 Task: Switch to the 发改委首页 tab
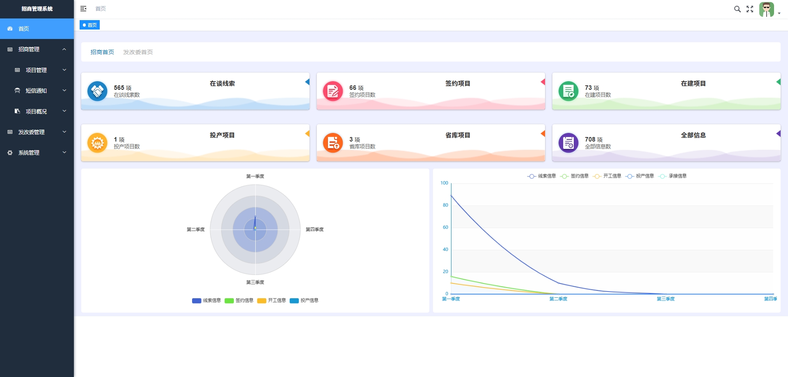[138, 52]
